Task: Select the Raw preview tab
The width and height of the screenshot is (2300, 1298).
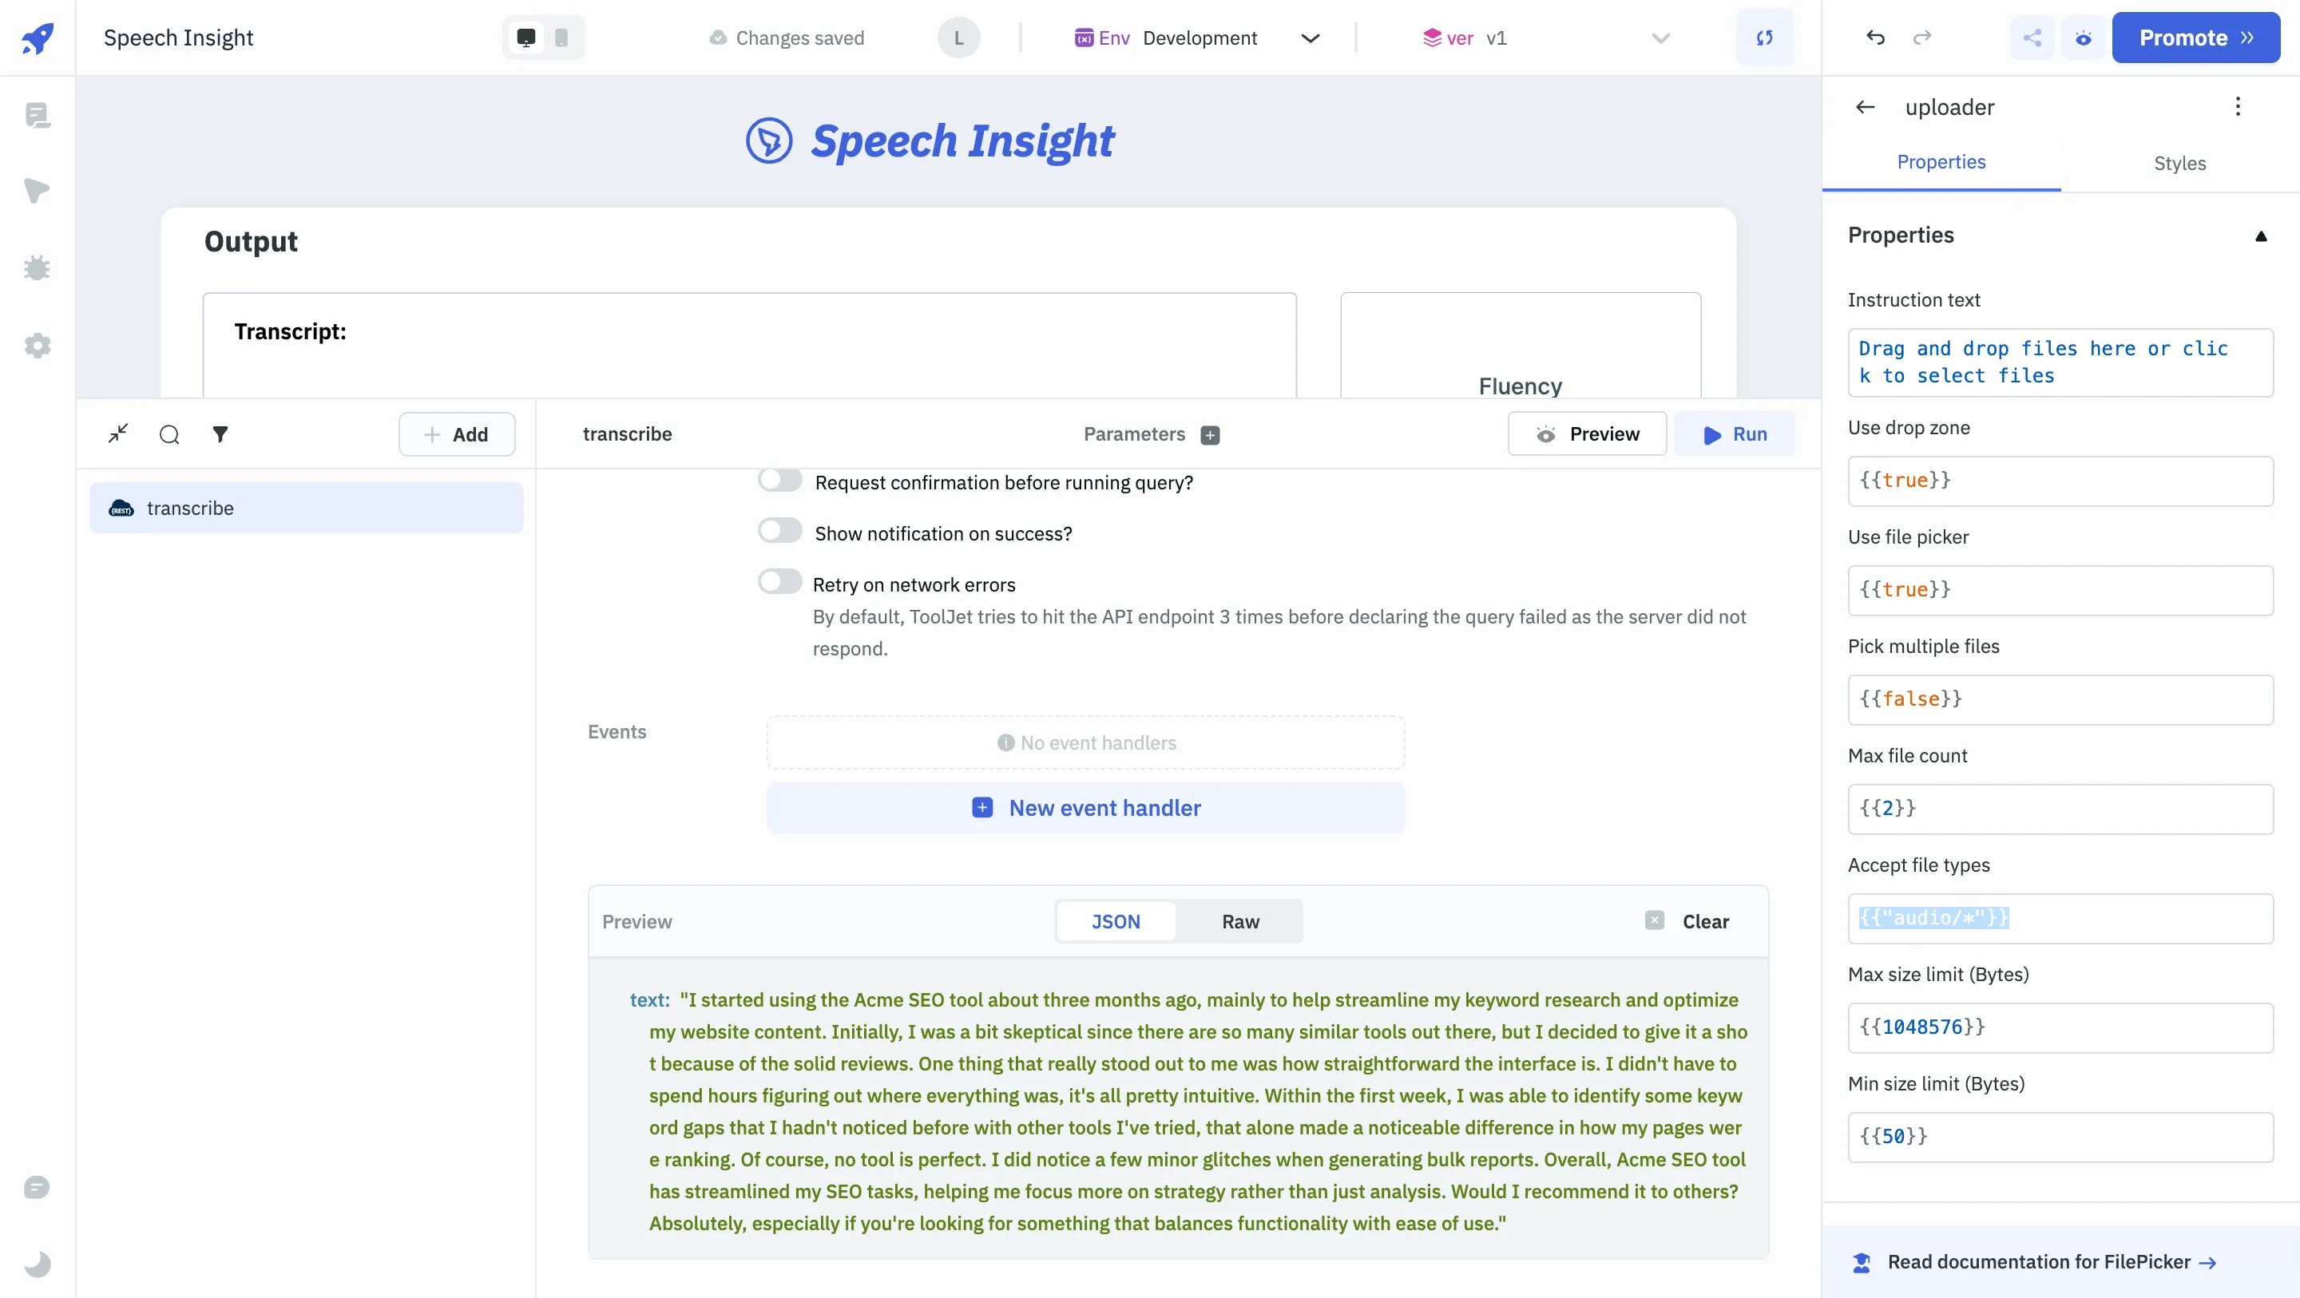Action: [1240, 921]
